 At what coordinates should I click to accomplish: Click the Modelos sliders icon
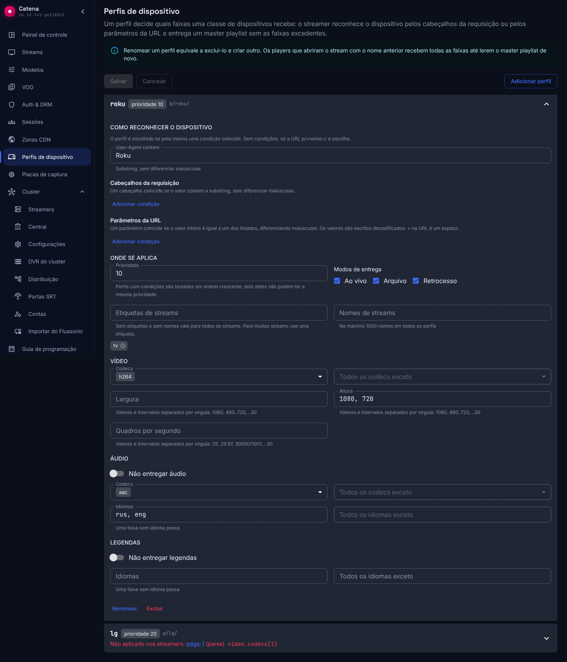coord(12,70)
